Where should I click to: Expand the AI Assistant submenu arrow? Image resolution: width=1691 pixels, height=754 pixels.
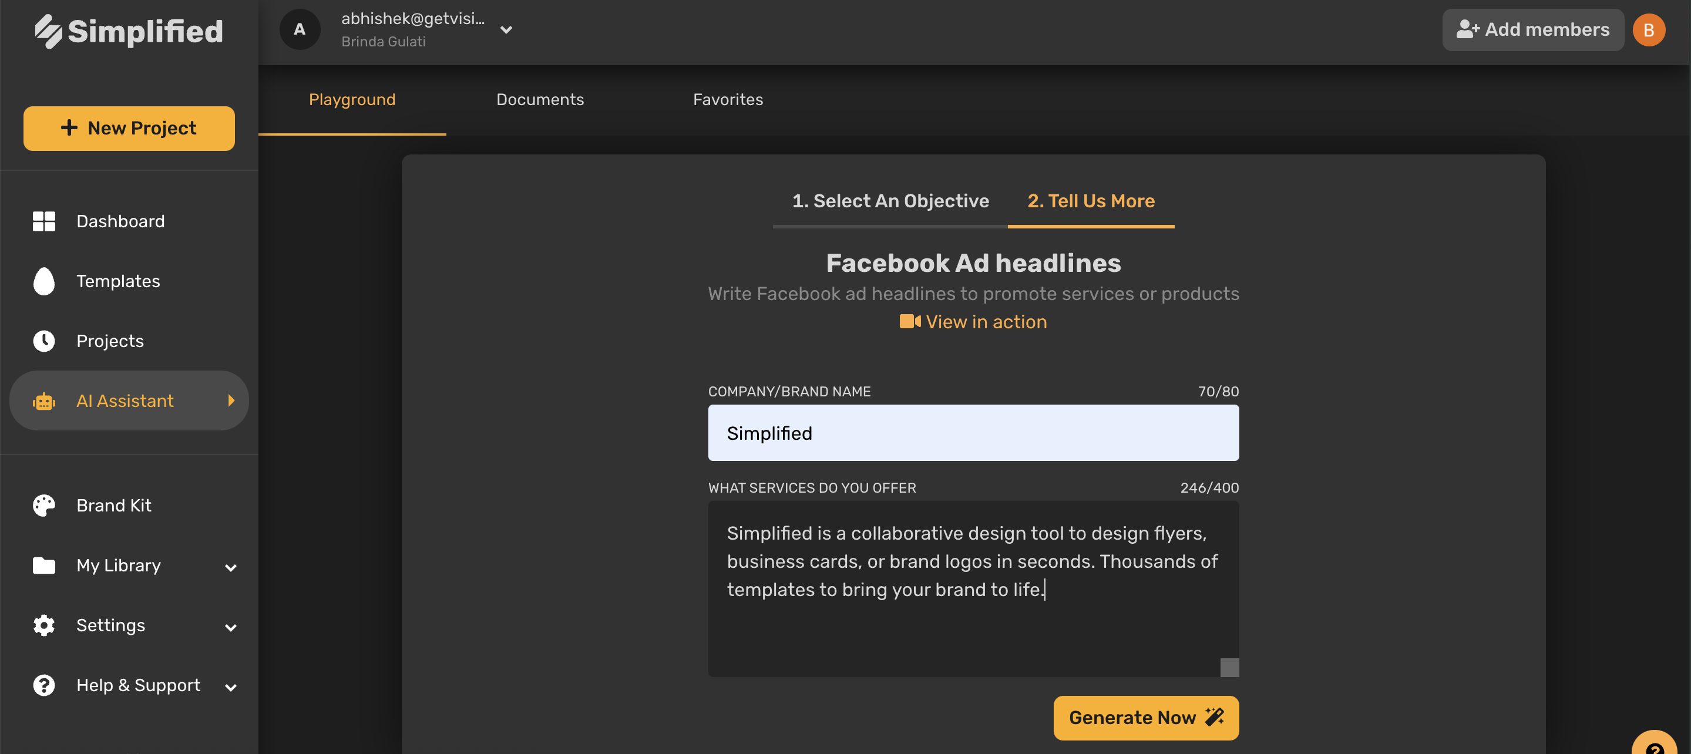pos(231,400)
